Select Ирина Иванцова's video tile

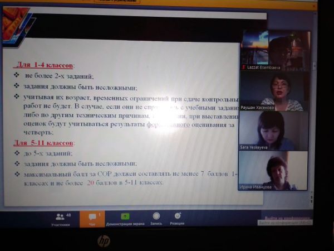coord(274,170)
